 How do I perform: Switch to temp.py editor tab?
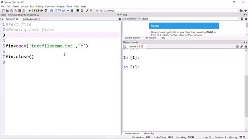(10, 19)
